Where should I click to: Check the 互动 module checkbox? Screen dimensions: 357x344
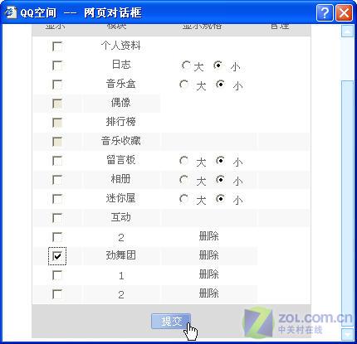click(x=57, y=218)
